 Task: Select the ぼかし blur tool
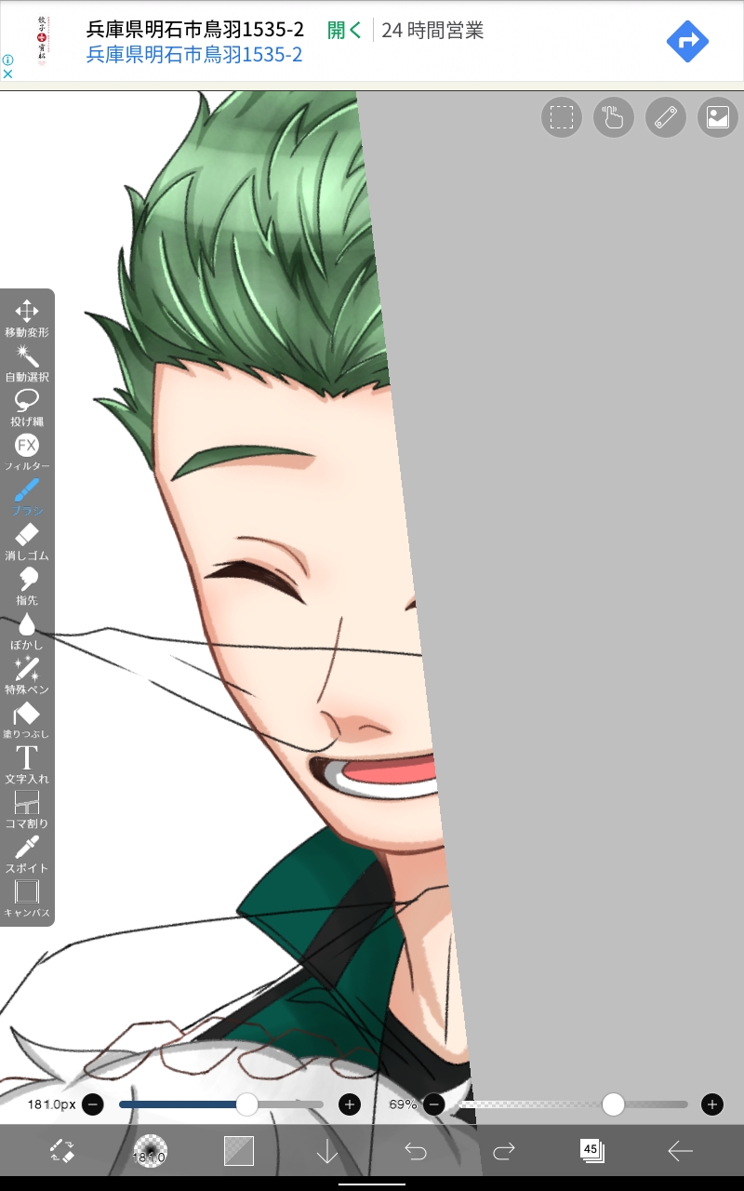[x=27, y=631]
